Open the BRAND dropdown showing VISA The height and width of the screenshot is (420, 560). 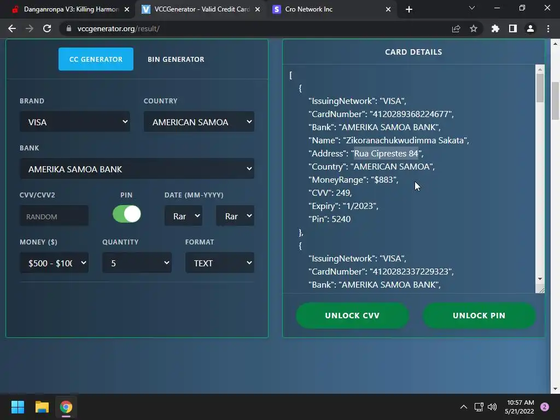pos(74,122)
